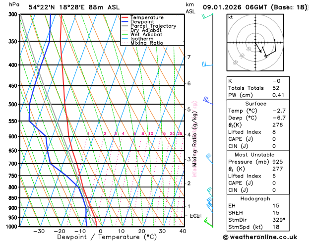Click the weatheronline.co.uk copyright text
The height and width of the screenshot is (241, 312).
pos(260,237)
